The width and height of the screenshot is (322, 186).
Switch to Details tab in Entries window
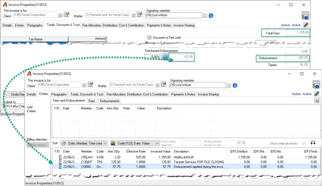point(31,94)
